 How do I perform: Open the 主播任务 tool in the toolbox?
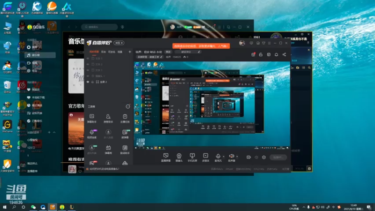pyautogui.click(x=125, y=119)
